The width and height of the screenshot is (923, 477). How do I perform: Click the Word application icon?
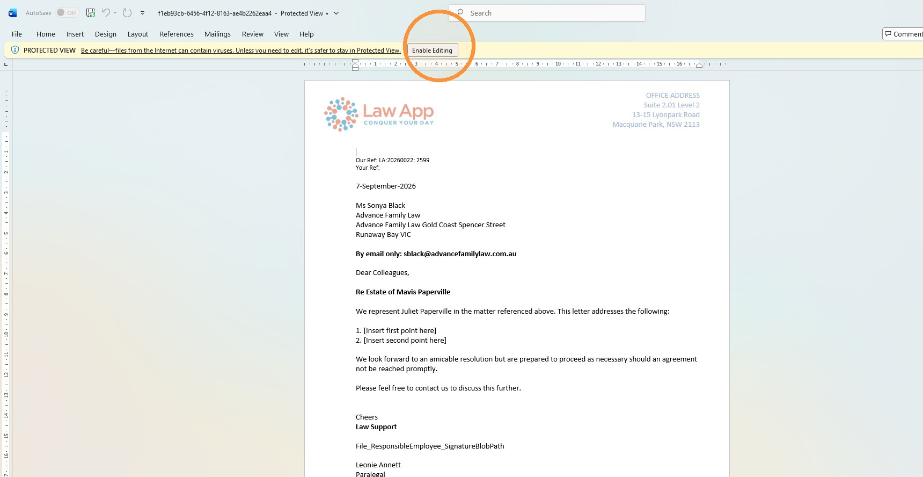point(12,13)
